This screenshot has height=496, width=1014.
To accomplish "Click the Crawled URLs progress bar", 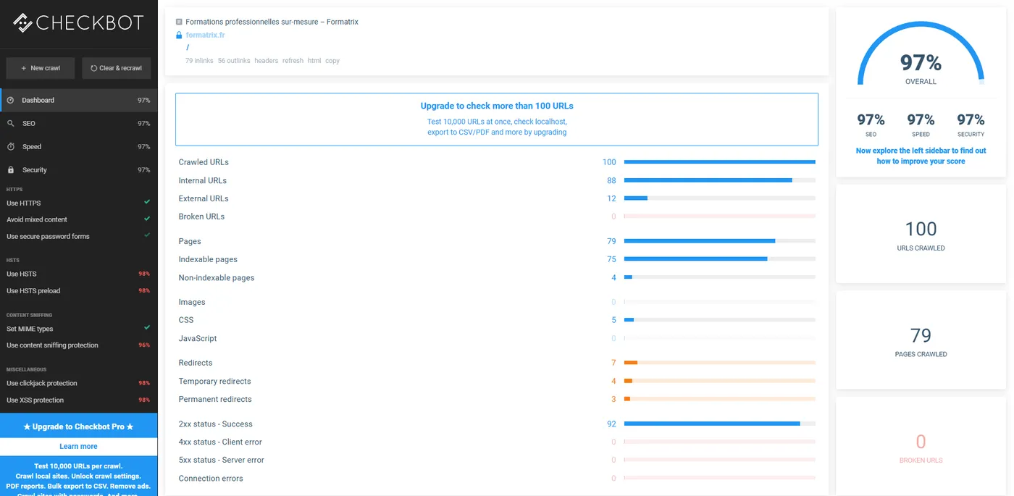I will click(720, 162).
